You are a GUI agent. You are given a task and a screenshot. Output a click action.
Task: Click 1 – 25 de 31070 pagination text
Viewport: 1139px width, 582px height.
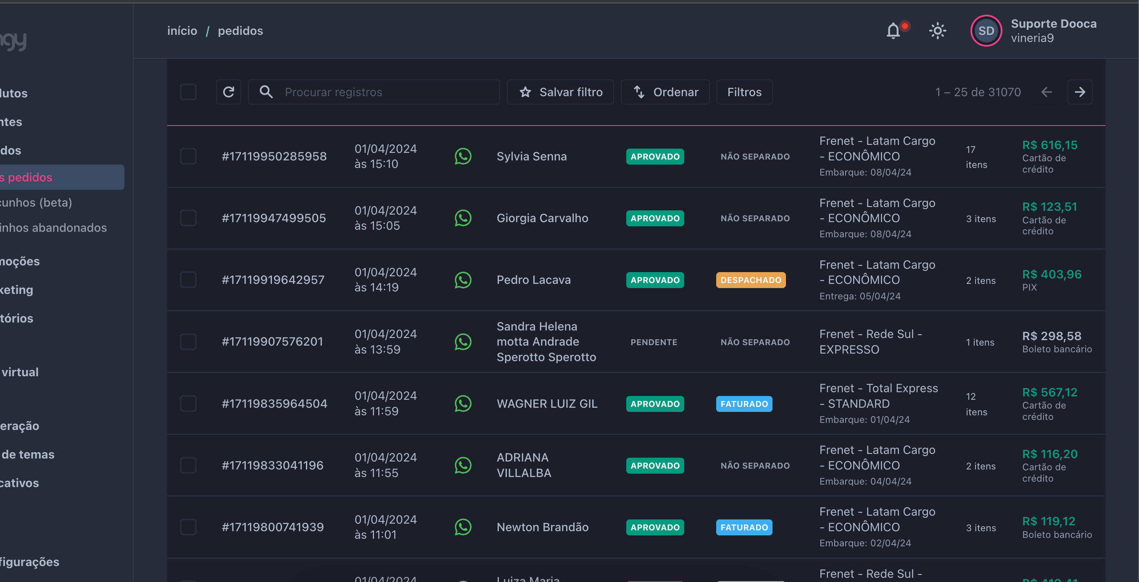pos(978,92)
